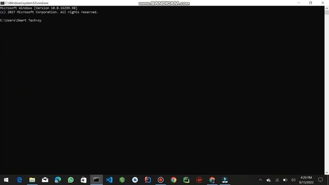Open the volume speaker tray icon

pyautogui.click(x=294, y=180)
